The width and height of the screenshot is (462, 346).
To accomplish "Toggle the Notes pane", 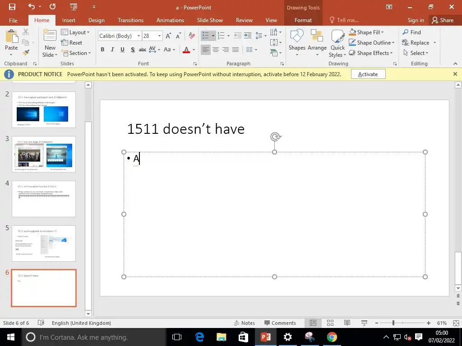I will point(244,323).
